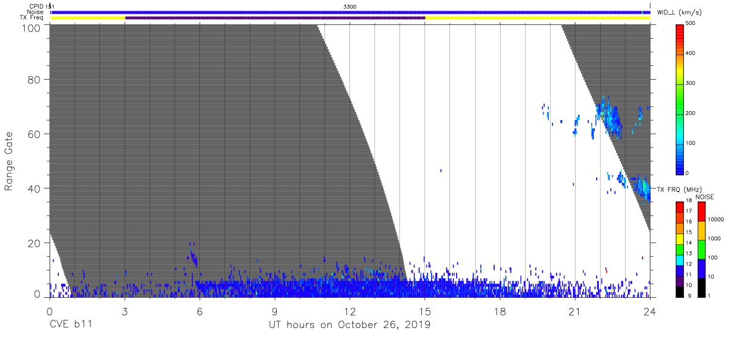Click the cyan segment of TX FRQ legend
731x337 pixels.
pos(680,260)
